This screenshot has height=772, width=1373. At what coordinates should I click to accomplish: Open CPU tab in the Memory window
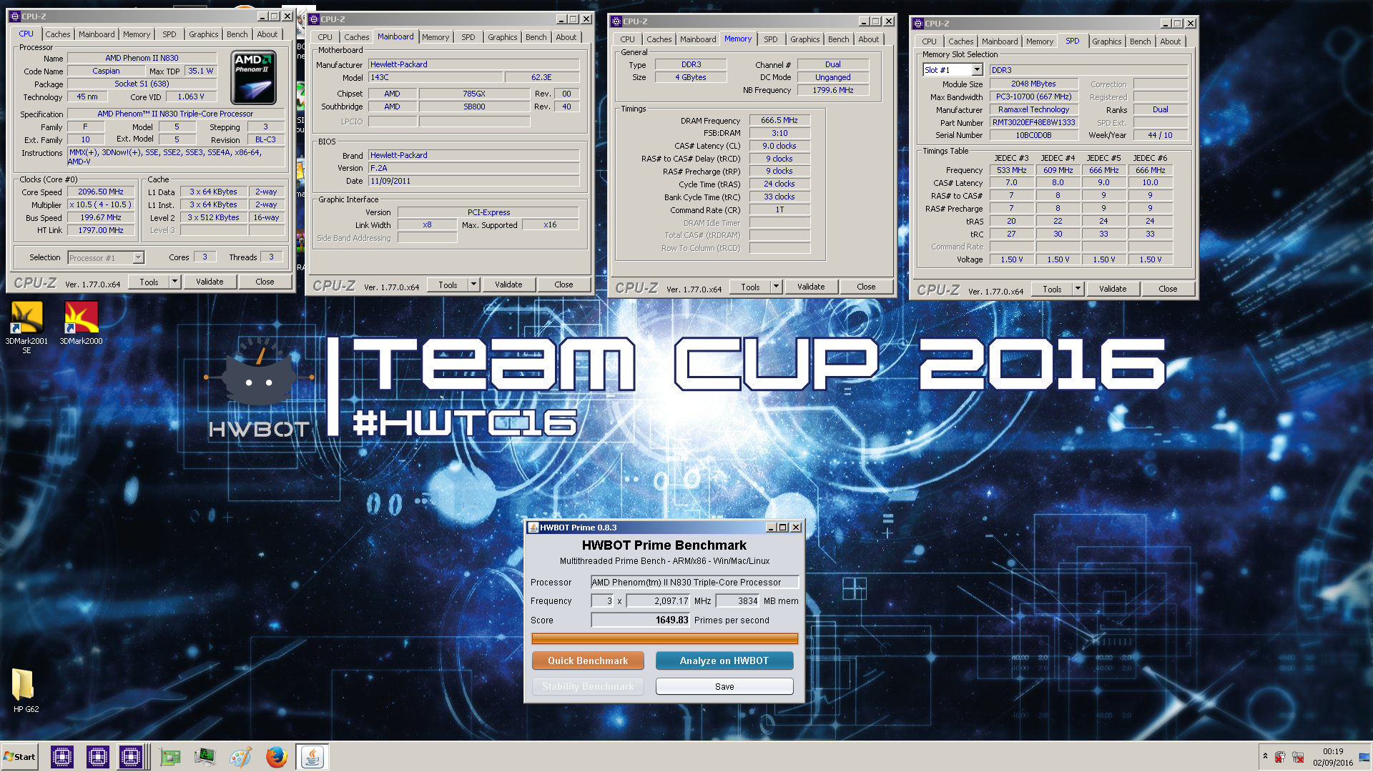click(627, 39)
